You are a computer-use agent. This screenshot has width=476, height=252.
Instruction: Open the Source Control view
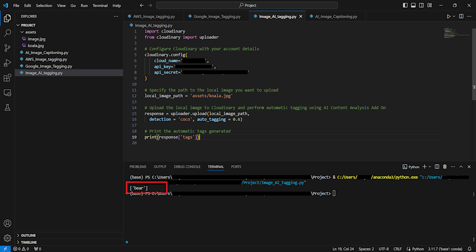coord(7,48)
